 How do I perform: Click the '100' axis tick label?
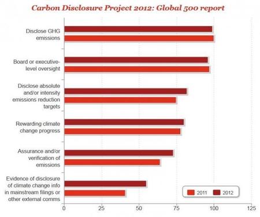pyautogui.click(x=214, y=208)
